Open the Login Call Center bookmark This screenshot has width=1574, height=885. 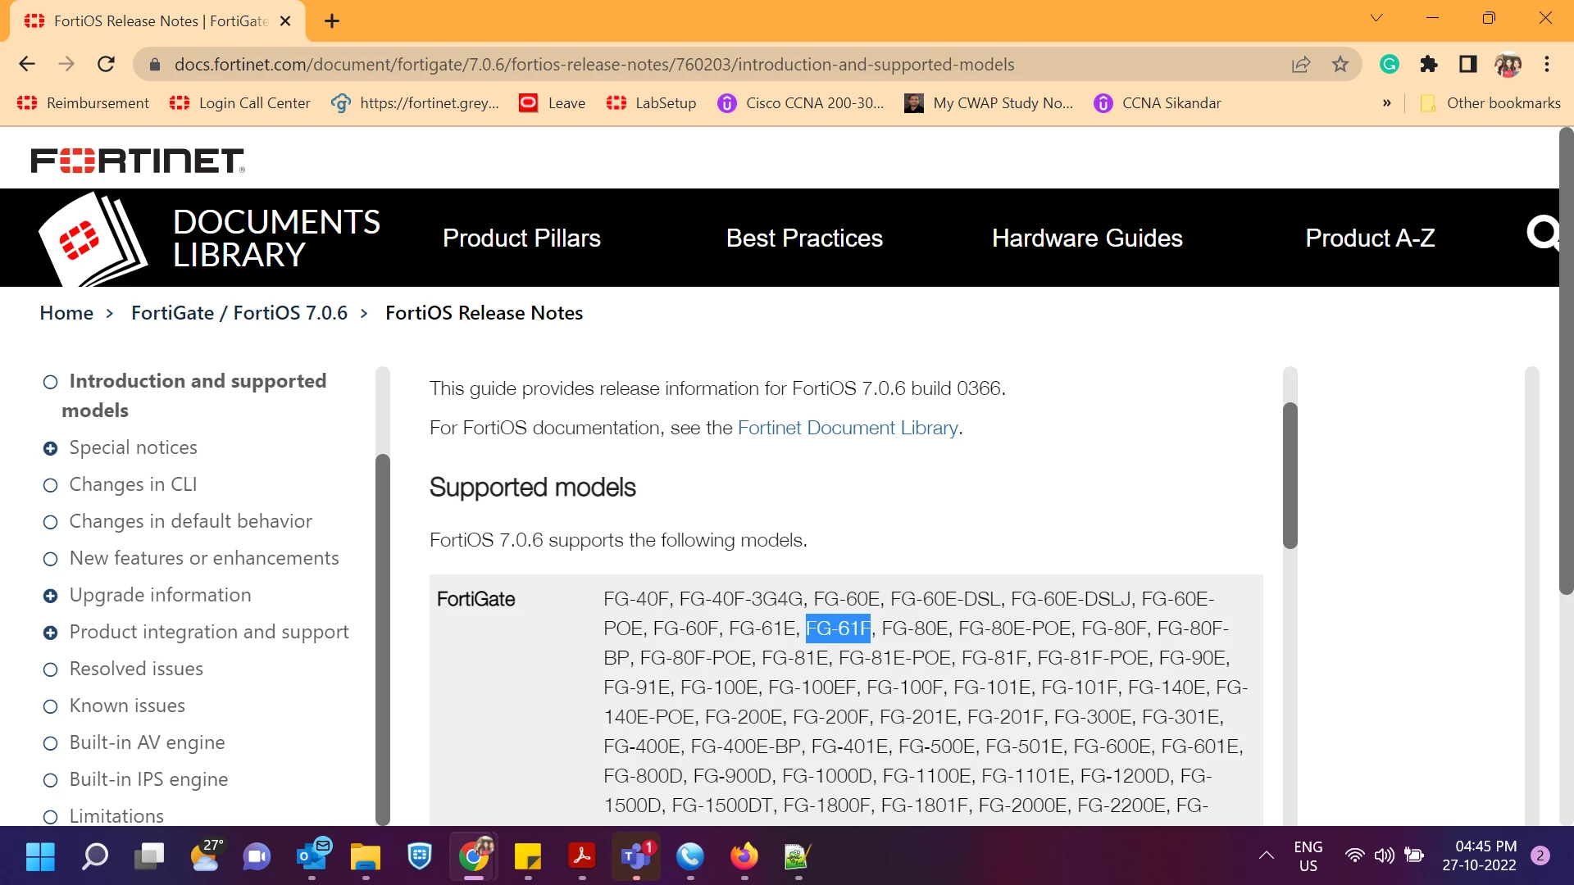pos(240,103)
